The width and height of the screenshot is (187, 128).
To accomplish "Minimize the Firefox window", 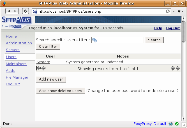I will [x=168, y=3].
